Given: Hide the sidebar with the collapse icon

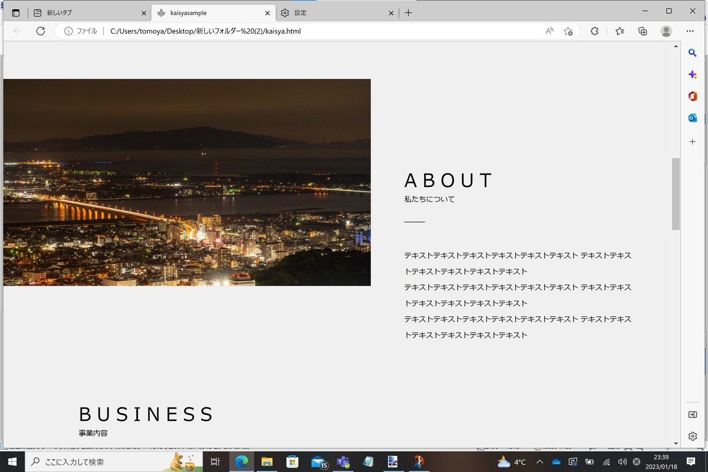Looking at the screenshot, I should coord(692,415).
